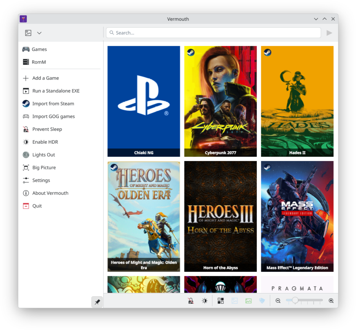Select Mass Effect Legendary Edition cover
Viewport: 356px width, 330px height.
297,216
